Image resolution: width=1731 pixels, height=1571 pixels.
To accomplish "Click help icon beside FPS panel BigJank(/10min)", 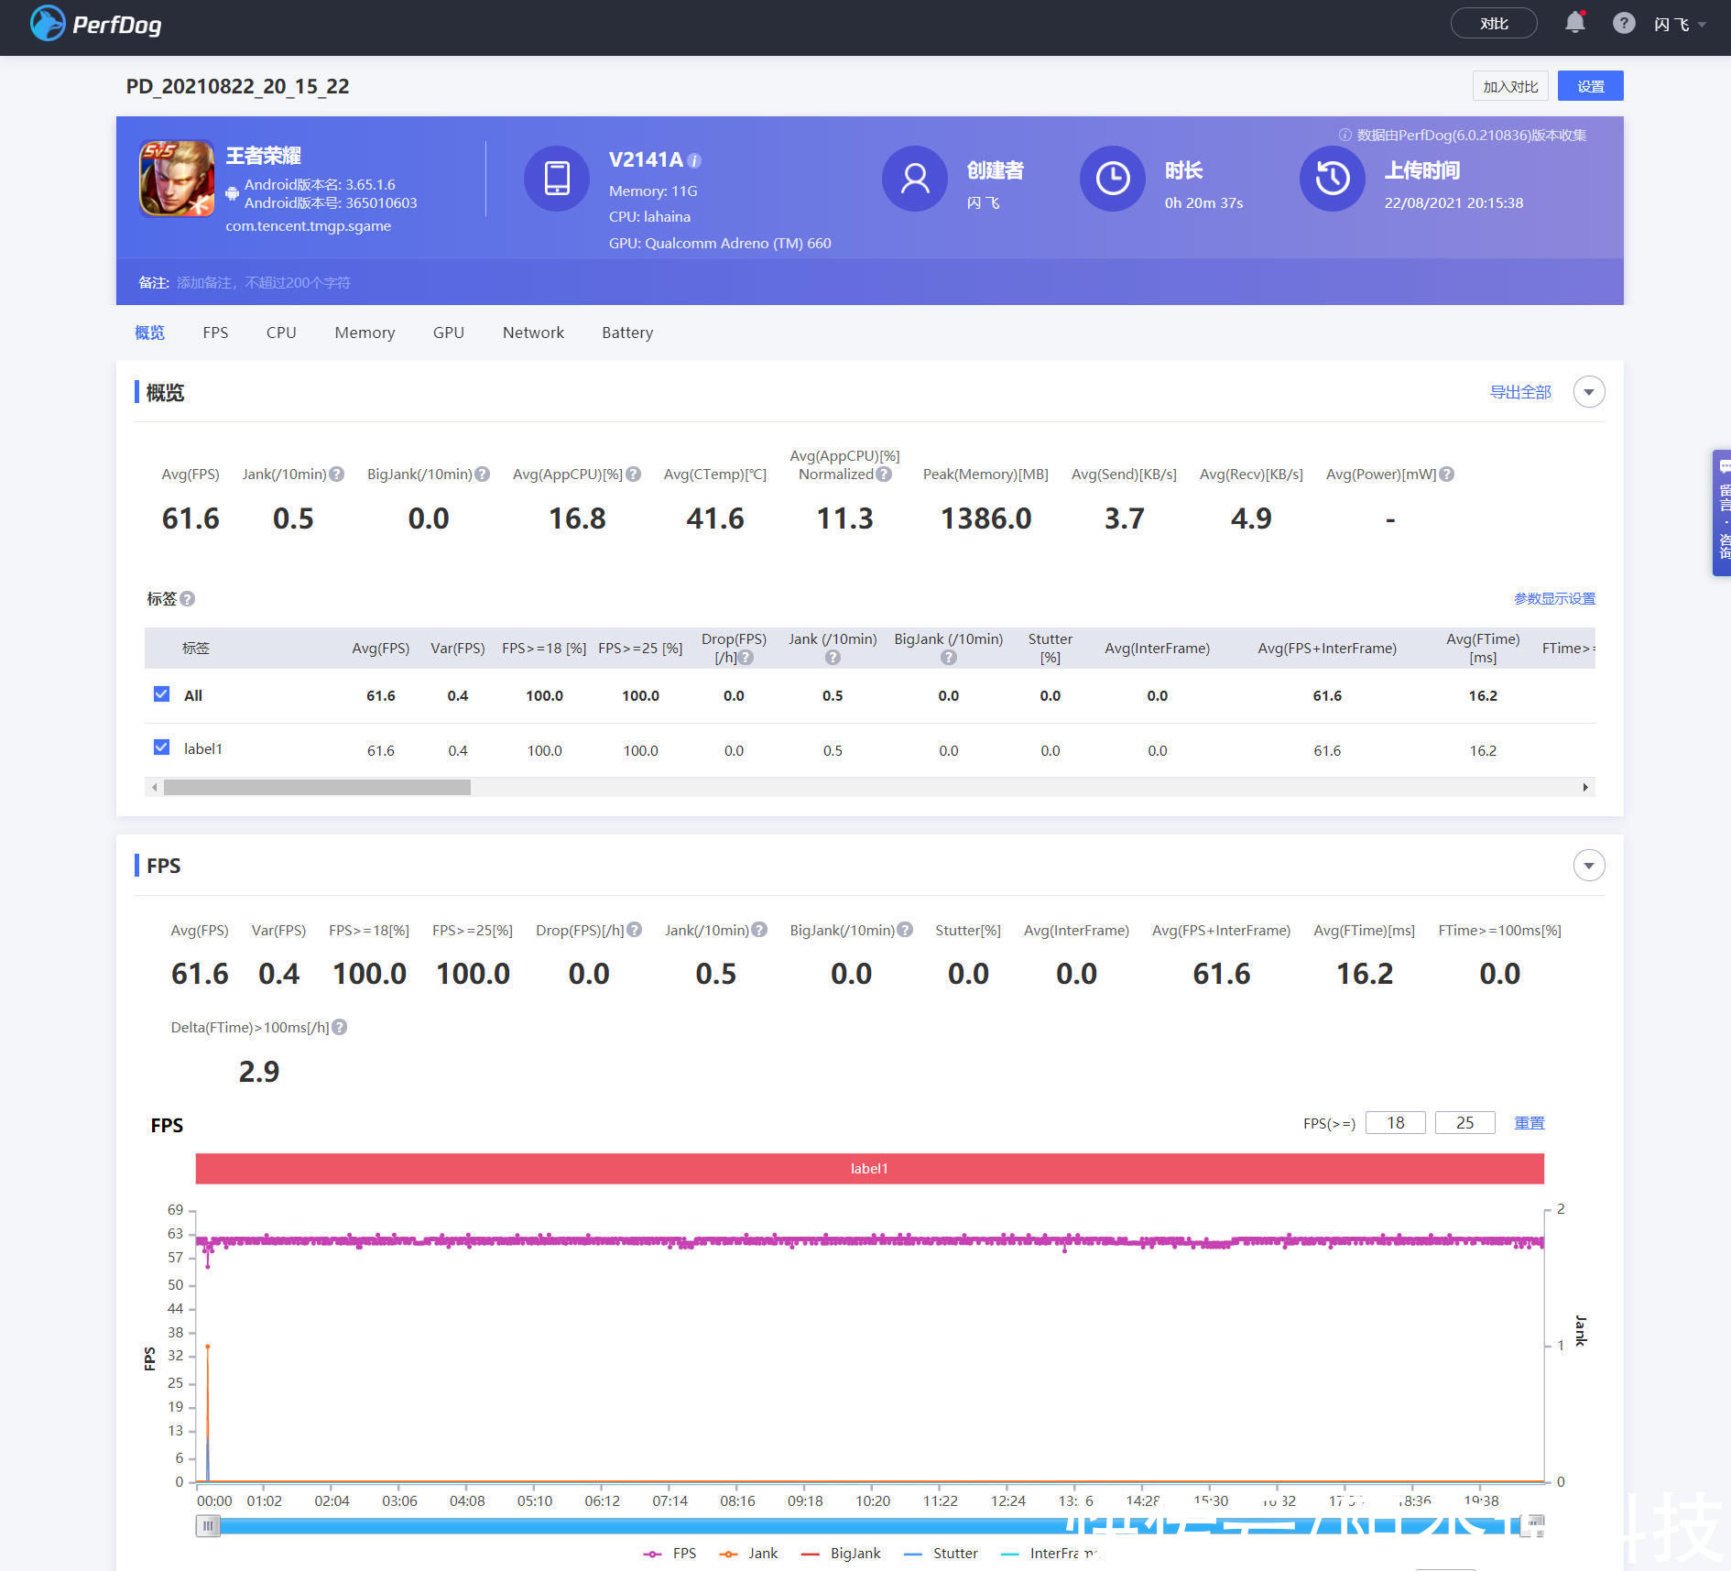I will pos(905,930).
